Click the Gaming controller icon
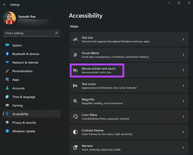Screen dimensions: 193x155 tap(7, 105)
